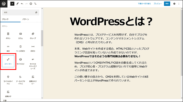Click the editor canvas scrollbar thumb
Viewport: 183px width, 102px height.
click(x=182, y=43)
